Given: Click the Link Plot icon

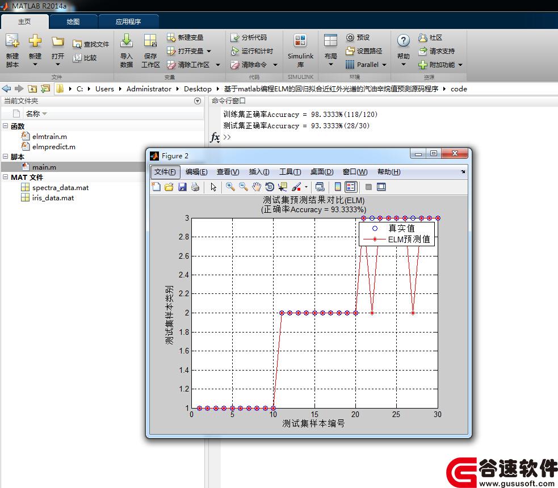Looking at the screenshot, I should point(320,187).
